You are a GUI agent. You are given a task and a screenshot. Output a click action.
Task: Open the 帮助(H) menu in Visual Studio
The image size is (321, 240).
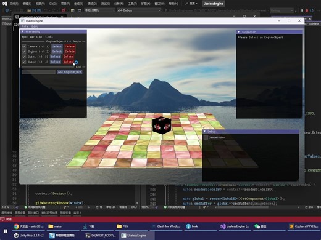pyautogui.click(x=173, y=4)
